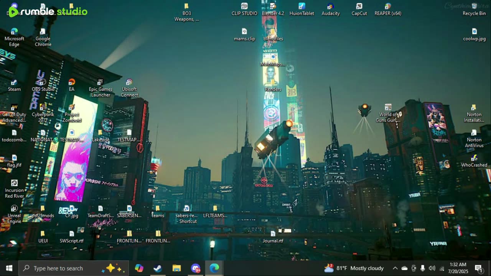Viewport: 491px width, 276px height.
Task: Select the CapCut desktop icon
Action: 359,9
